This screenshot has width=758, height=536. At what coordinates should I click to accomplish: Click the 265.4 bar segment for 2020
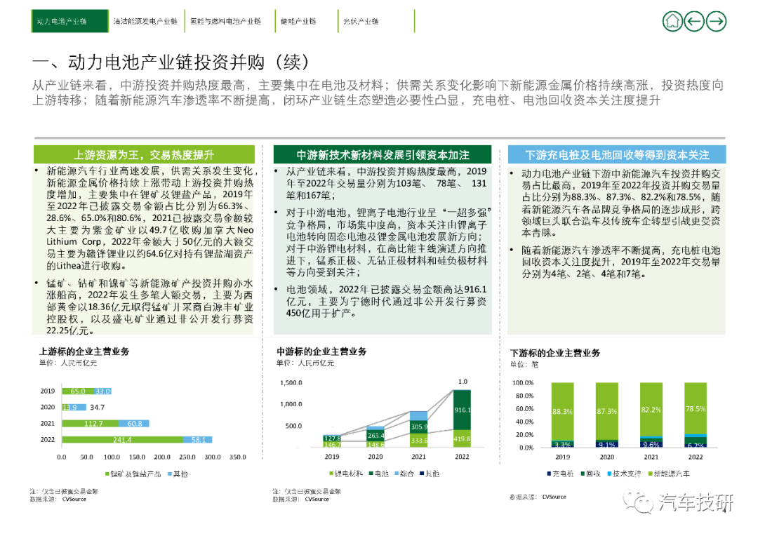(x=375, y=436)
